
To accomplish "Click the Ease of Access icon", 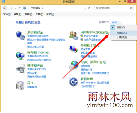I will 73,82.
